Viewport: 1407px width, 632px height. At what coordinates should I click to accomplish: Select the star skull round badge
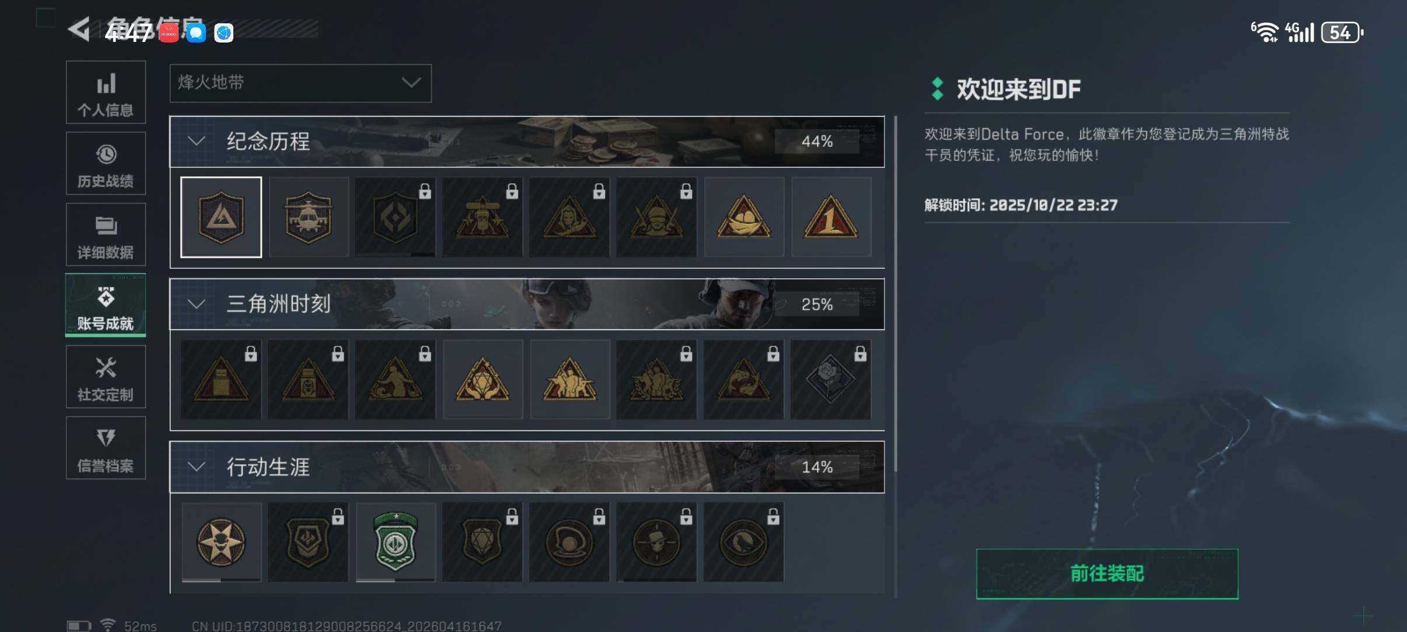click(221, 542)
